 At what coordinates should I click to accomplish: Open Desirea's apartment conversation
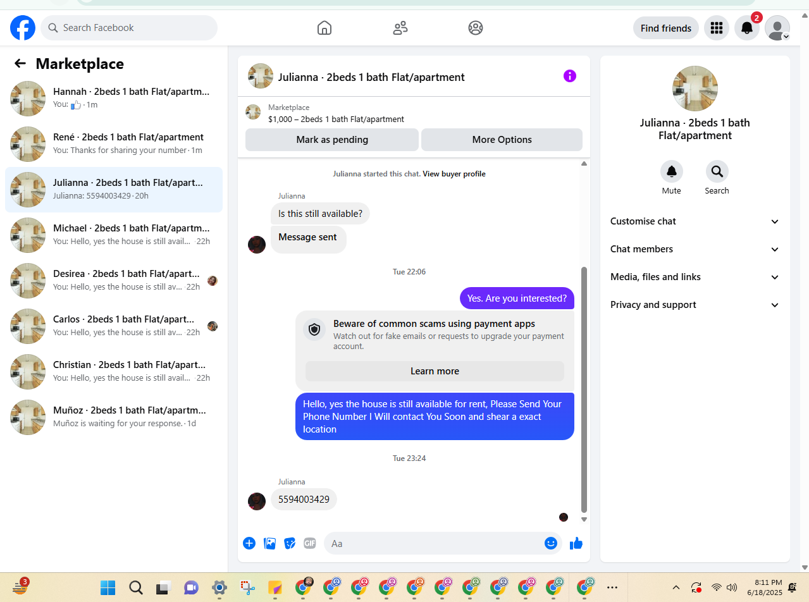pyautogui.click(x=114, y=281)
